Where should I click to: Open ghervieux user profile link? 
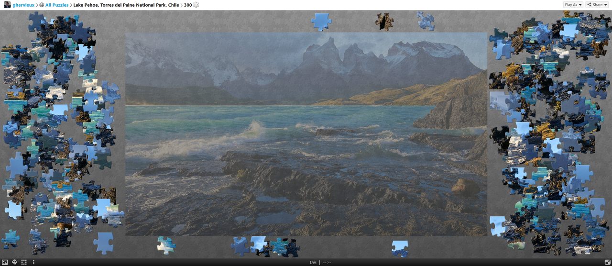click(x=23, y=5)
